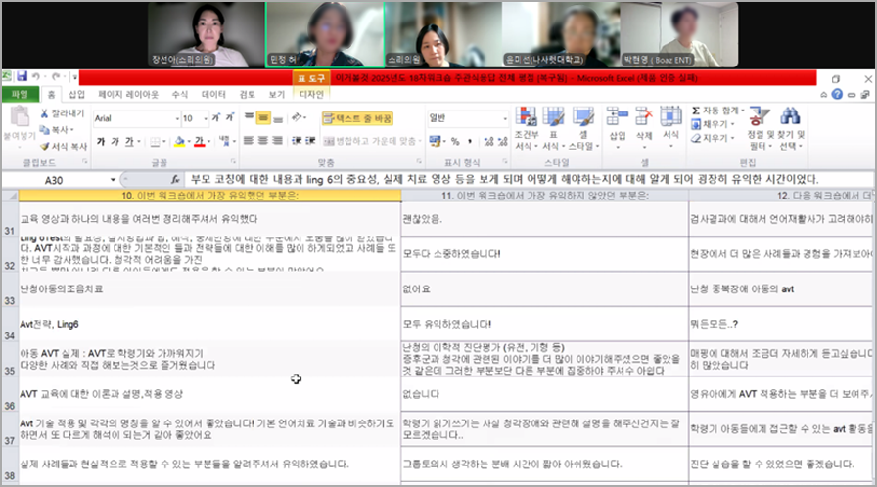Open the 파일 (File) menu tab
This screenshot has width=877, height=487.
(20, 95)
